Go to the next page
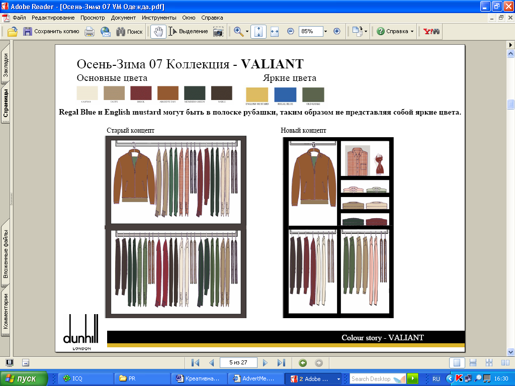Screen dimensions: 515x386 (x=266, y=363)
